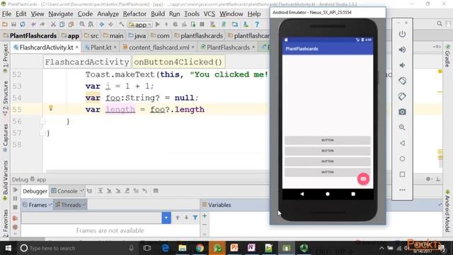Open the app run configuration dropdown

click(140, 25)
